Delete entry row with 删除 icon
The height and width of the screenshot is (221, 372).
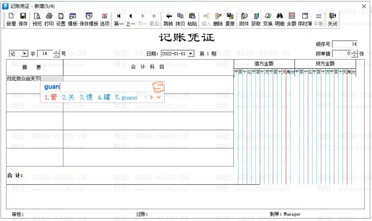point(218,19)
